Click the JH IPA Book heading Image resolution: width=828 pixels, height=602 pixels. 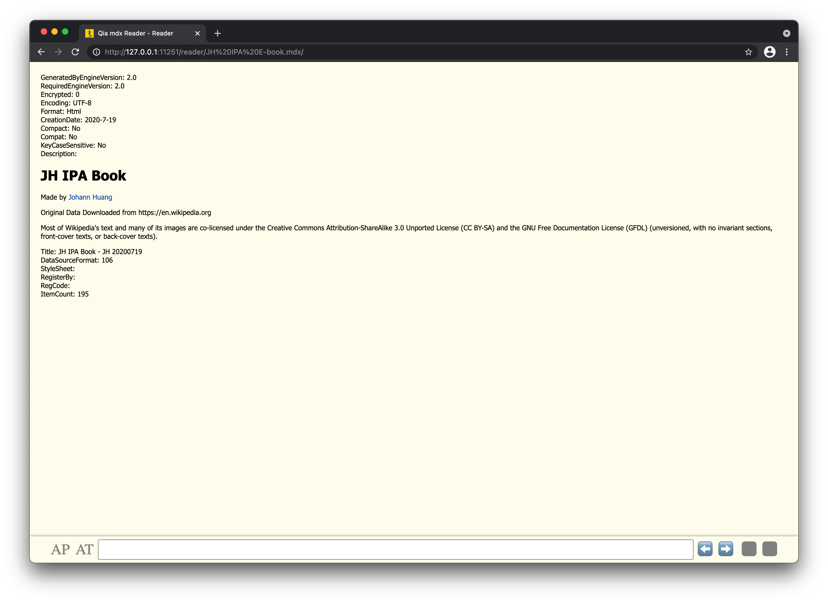click(83, 176)
